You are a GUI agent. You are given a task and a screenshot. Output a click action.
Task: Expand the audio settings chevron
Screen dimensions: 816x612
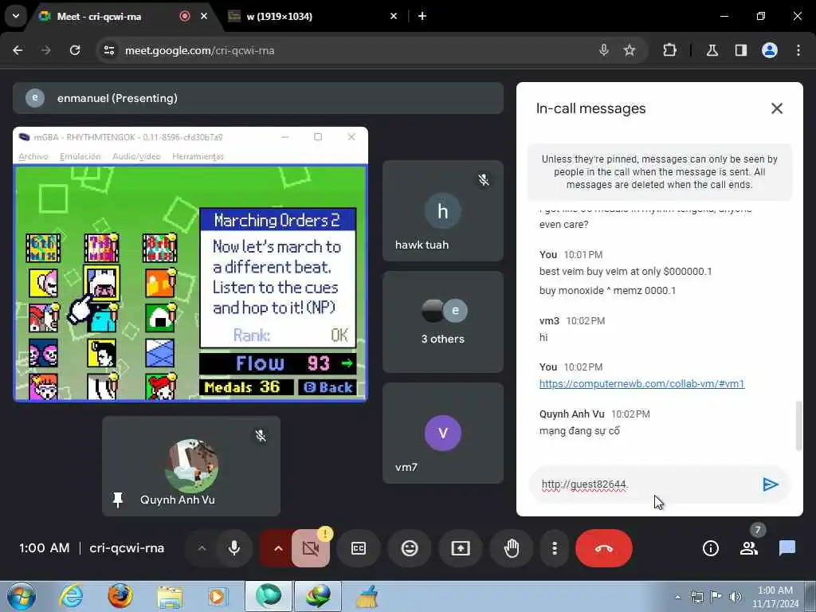pos(202,548)
